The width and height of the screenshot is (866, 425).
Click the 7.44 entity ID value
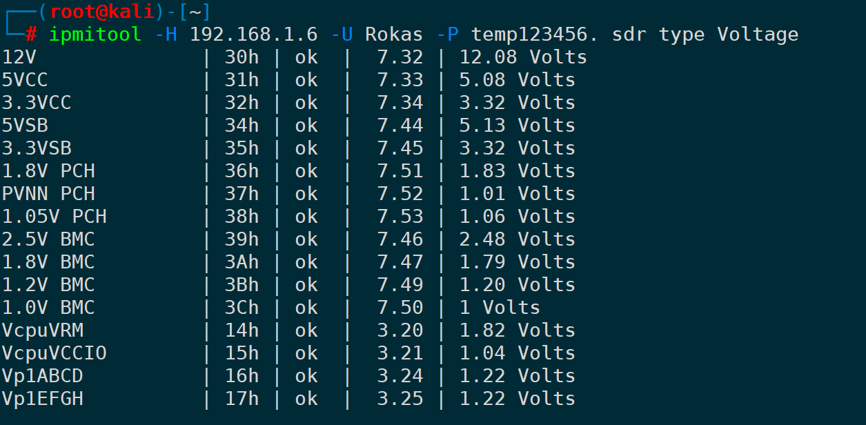click(400, 126)
